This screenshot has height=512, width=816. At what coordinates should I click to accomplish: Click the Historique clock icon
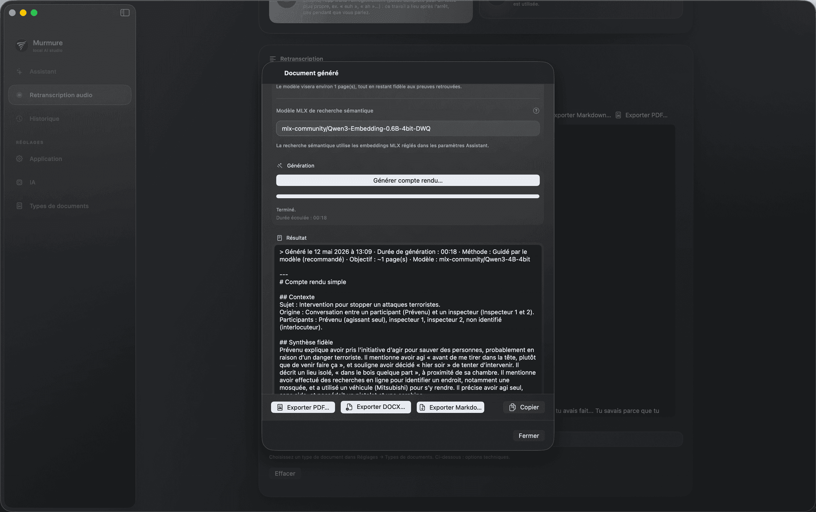[19, 118]
